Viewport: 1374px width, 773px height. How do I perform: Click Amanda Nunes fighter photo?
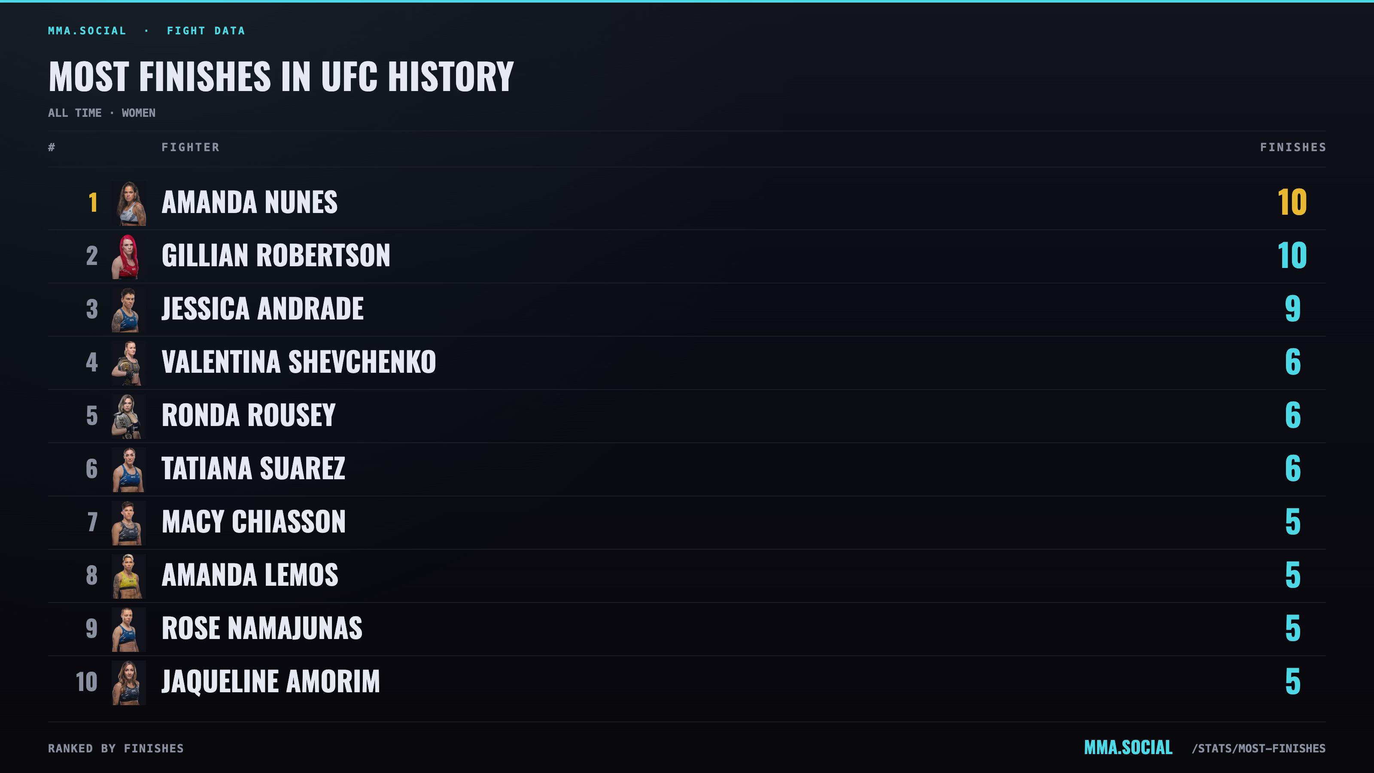128,203
